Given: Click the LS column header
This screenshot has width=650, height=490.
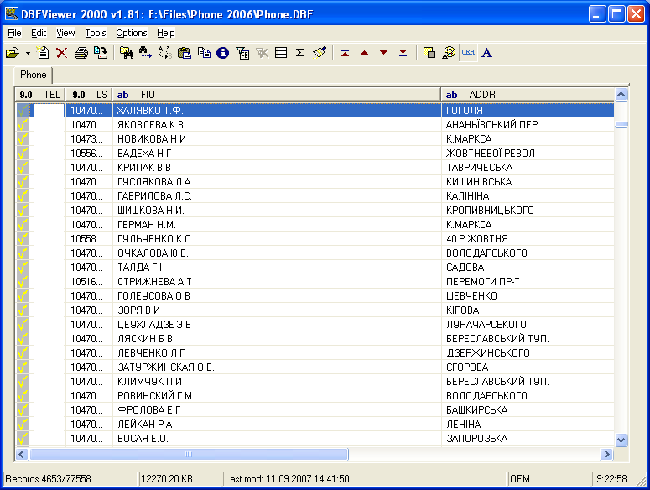Looking at the screenshot, I should point(89,95).
